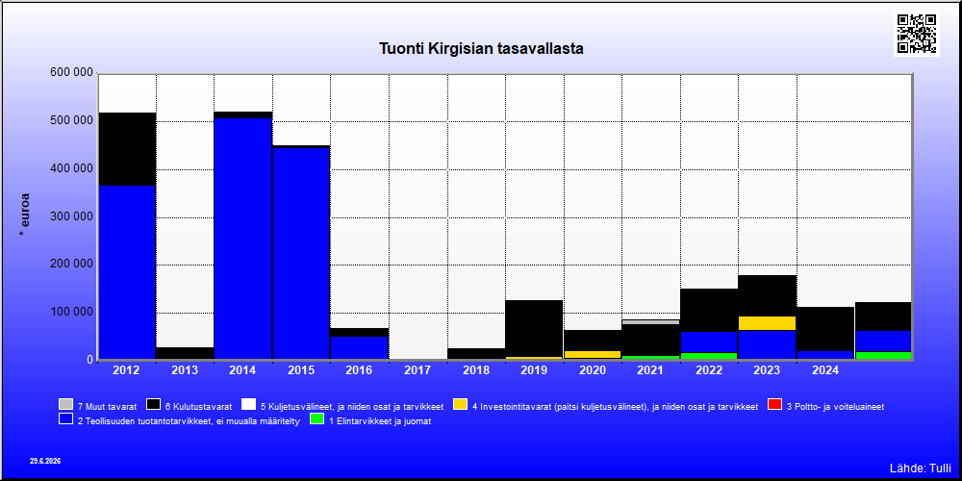The image size is (962, 481).
Task: Click the chart title 'Tuonti Kirgisian tasavallasta'
Action: (x=481, y=48)
